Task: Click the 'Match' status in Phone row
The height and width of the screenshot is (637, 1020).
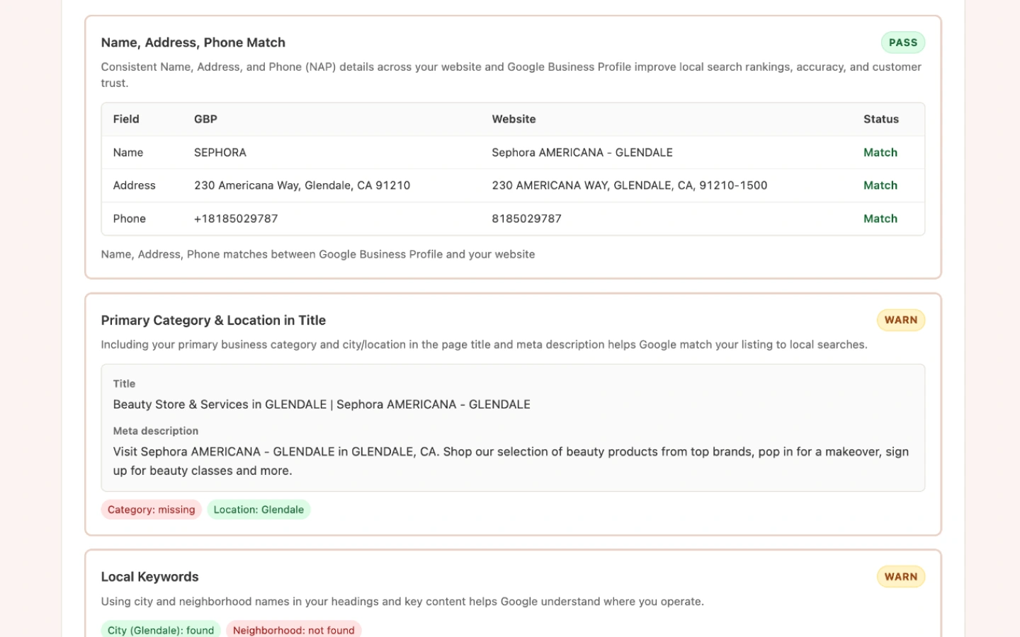Action: tap(880, 219)
